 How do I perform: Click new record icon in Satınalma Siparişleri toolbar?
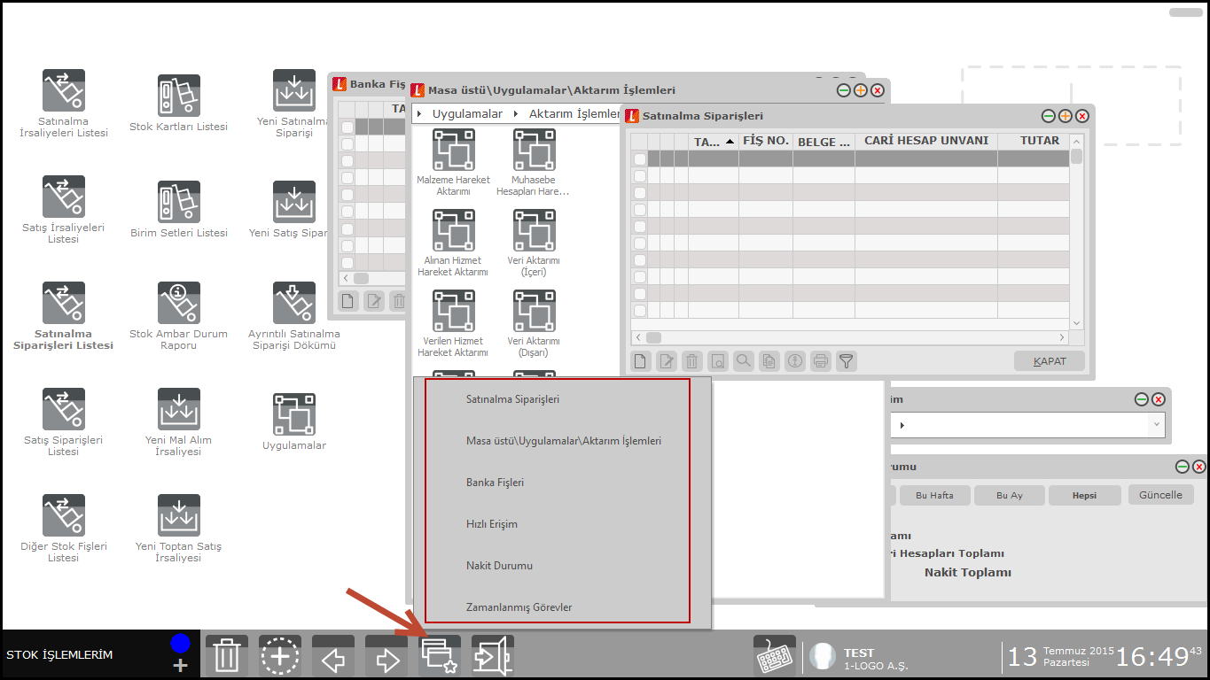pyautogui.click(x=641, y=360)
